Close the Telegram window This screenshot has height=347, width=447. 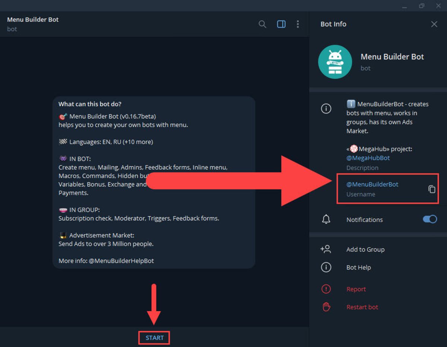point(438,6)
